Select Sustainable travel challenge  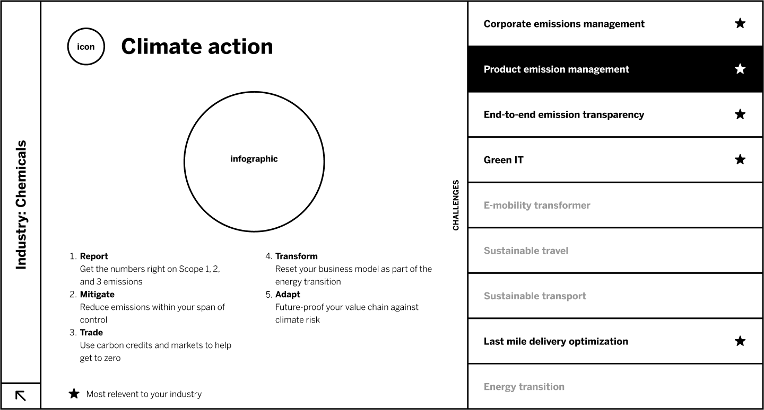(526, 251)
